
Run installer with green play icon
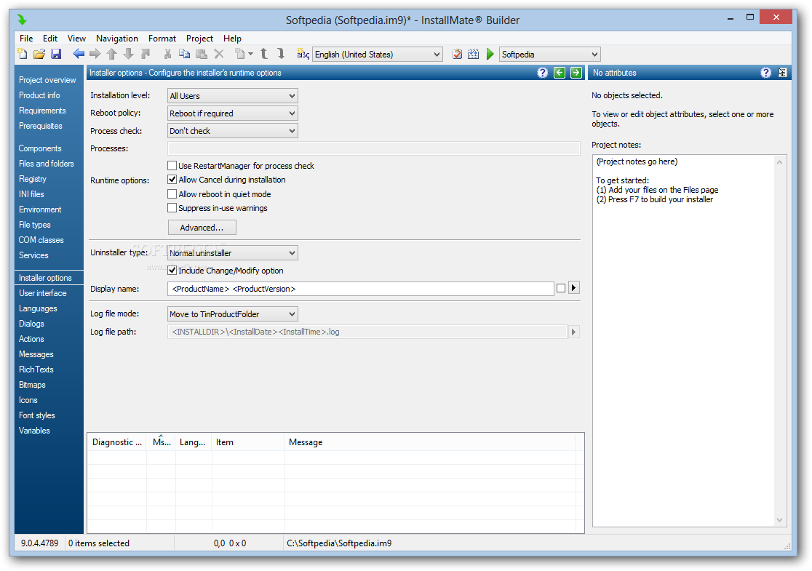tap(490, 54)
